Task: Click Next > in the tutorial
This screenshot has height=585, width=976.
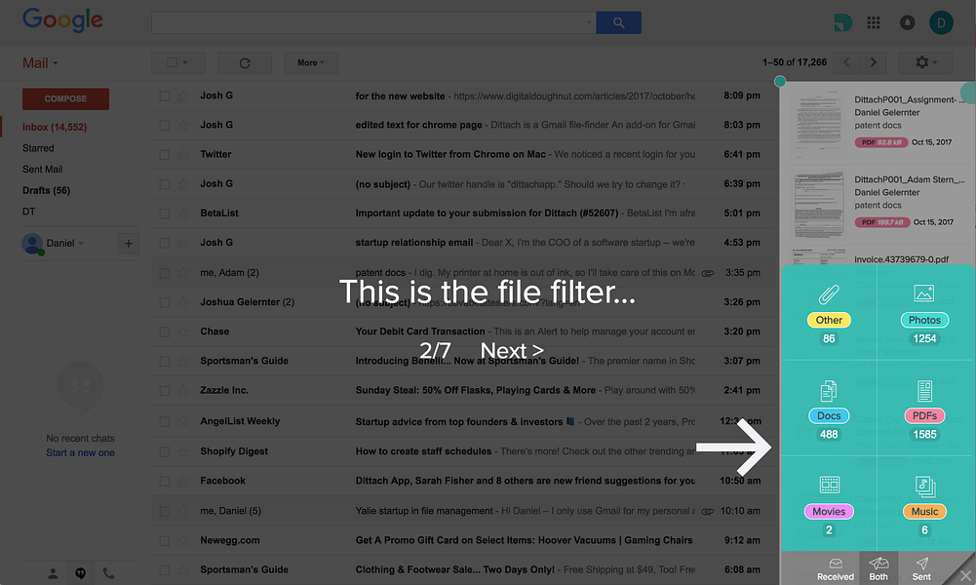Action: [x=512, y=351]
